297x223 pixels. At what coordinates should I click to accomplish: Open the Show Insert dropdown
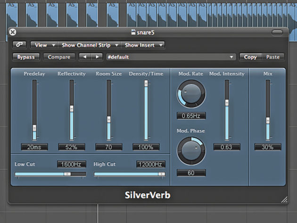[x=142, y=45]
